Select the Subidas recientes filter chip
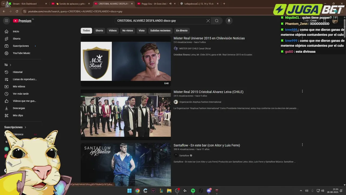The image size is (346, 195). coord(160,31)
